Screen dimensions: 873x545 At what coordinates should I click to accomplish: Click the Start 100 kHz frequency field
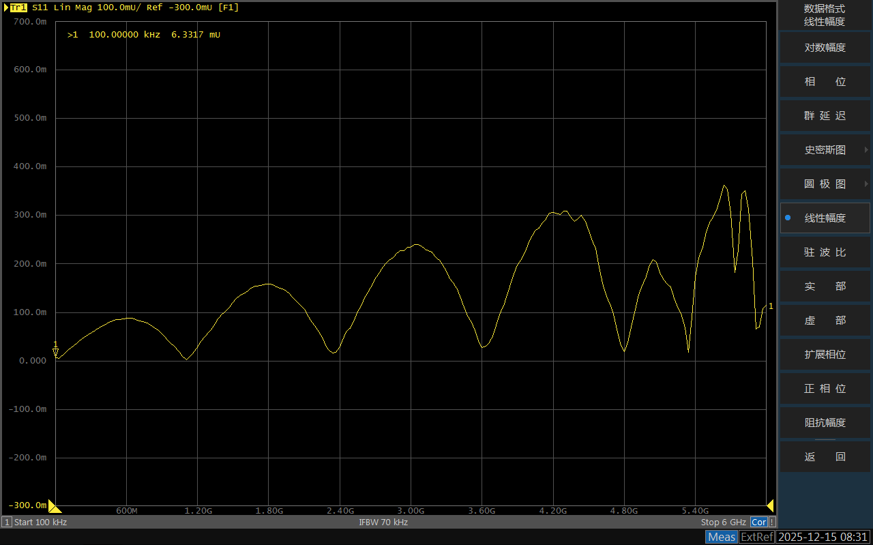[40, 522]
